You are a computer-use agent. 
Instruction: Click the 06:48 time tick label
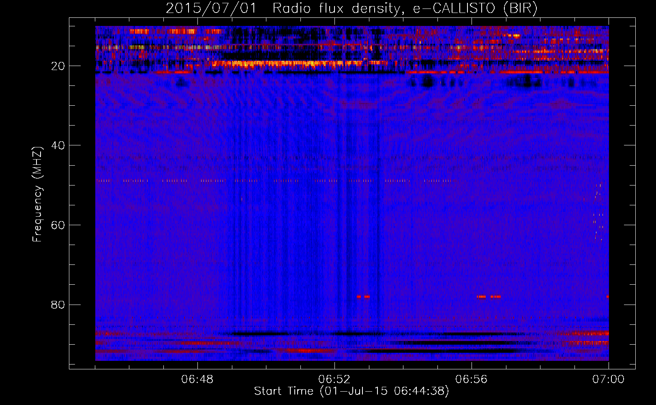click(197, 379)
